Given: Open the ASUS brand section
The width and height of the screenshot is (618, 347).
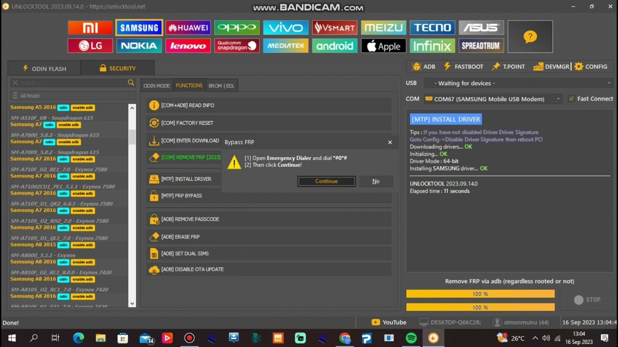Looking at the screenshot, I should pos(481,27).
